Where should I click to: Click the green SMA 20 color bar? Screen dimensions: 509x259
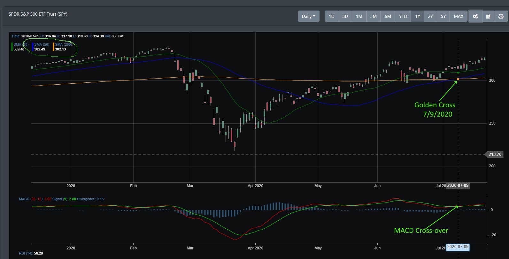point(12,47)
